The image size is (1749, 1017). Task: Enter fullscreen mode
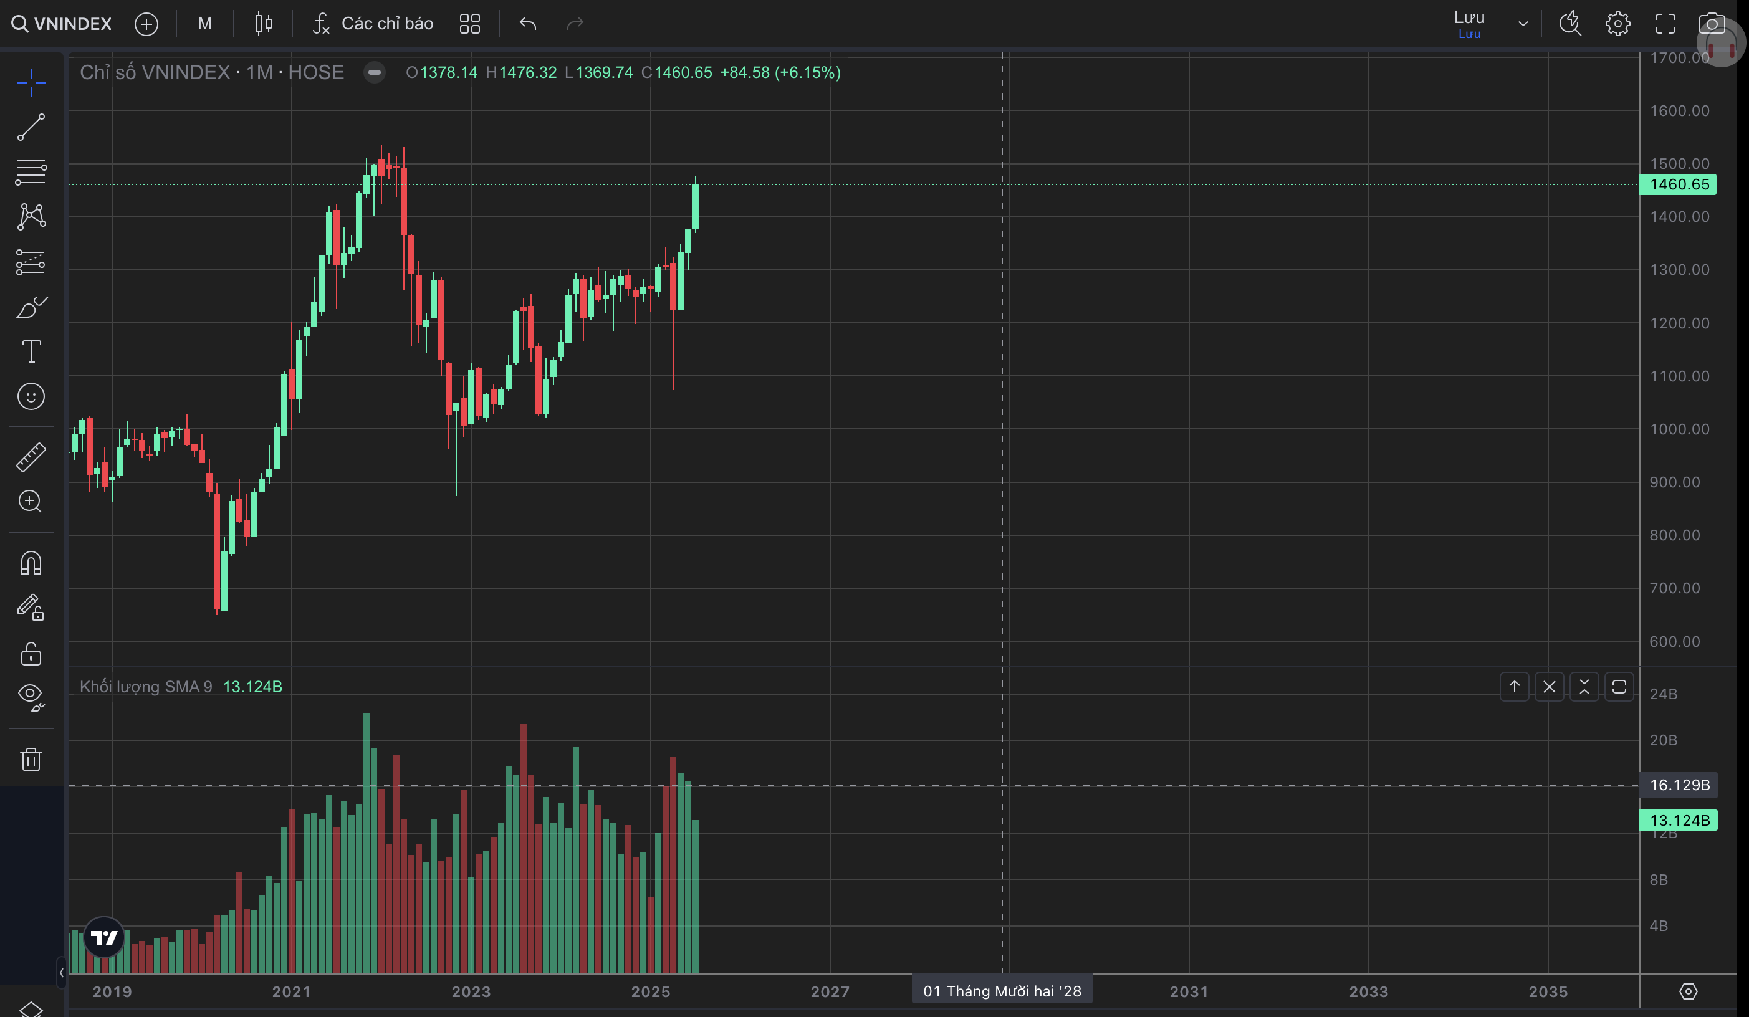click(1664, 24)
